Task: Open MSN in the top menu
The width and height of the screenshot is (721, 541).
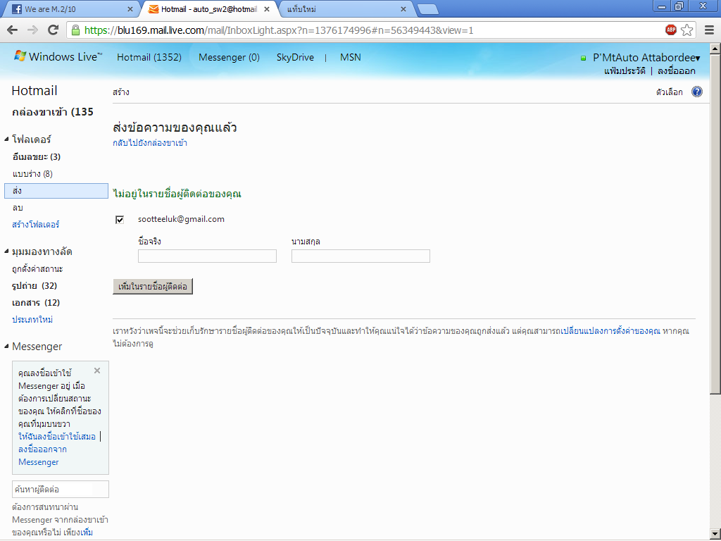Action: [351, 58]
